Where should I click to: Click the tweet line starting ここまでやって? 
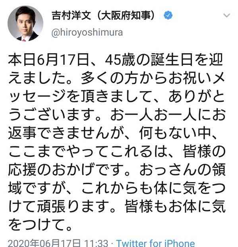tap(117, 151)
